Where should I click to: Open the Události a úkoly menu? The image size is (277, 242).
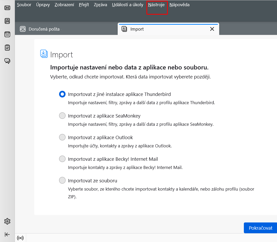pos(127,5)
